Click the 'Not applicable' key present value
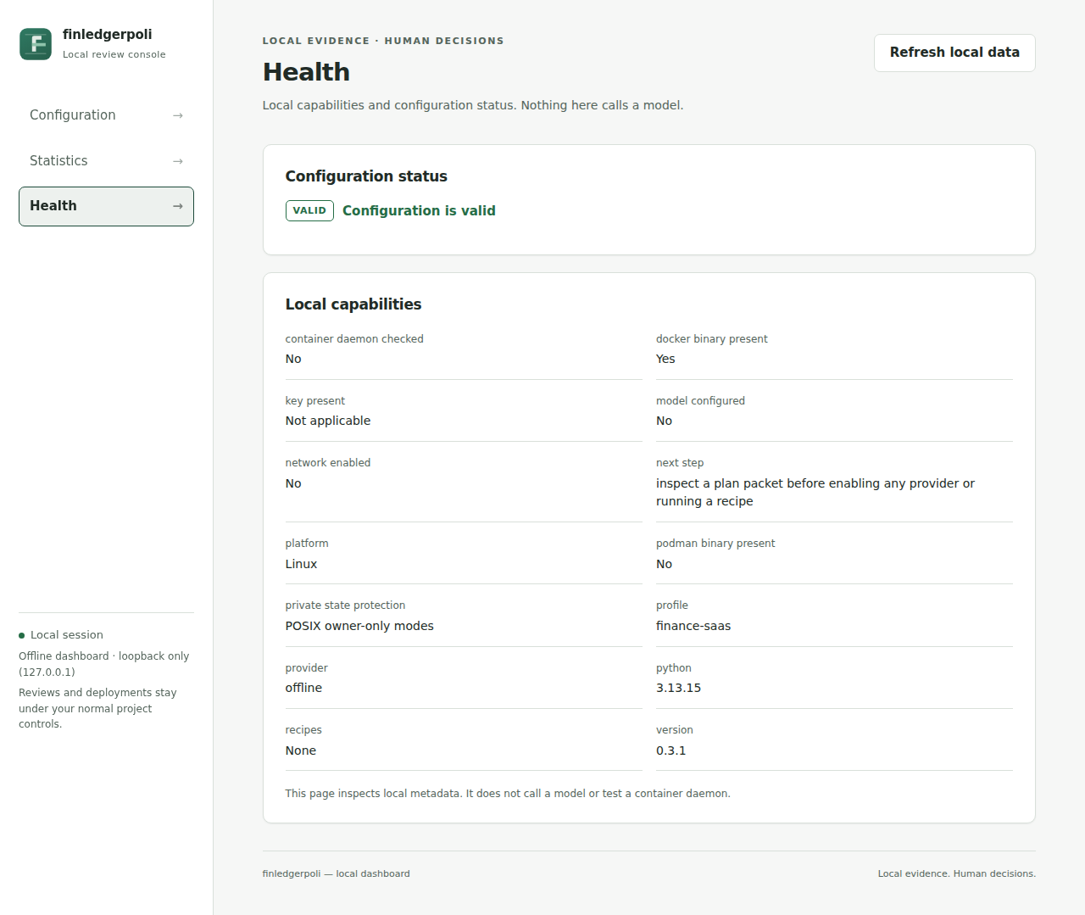Screen dimensions: 1085x915 click(328, 421)
